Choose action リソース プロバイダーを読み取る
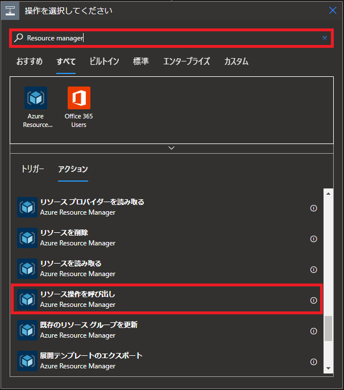This screenshot has width=344, height=390. [x=167, y=207]
